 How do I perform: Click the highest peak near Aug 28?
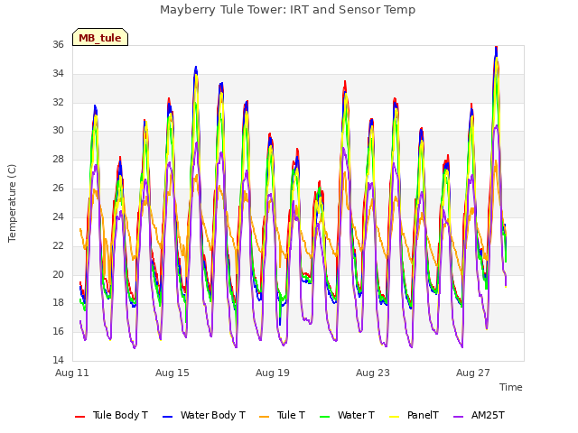(x=496, y=47)
